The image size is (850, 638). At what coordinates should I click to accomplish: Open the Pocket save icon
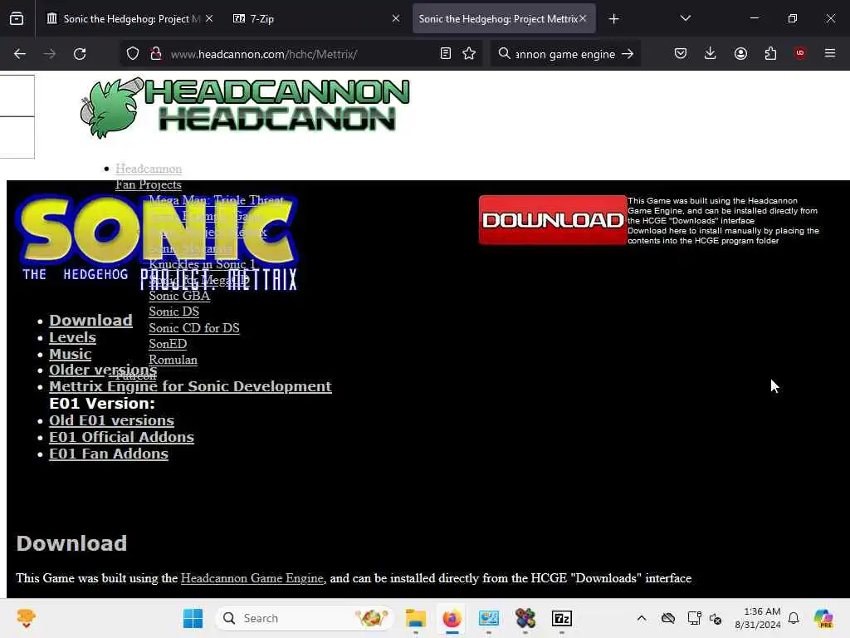tap(681, 54)
